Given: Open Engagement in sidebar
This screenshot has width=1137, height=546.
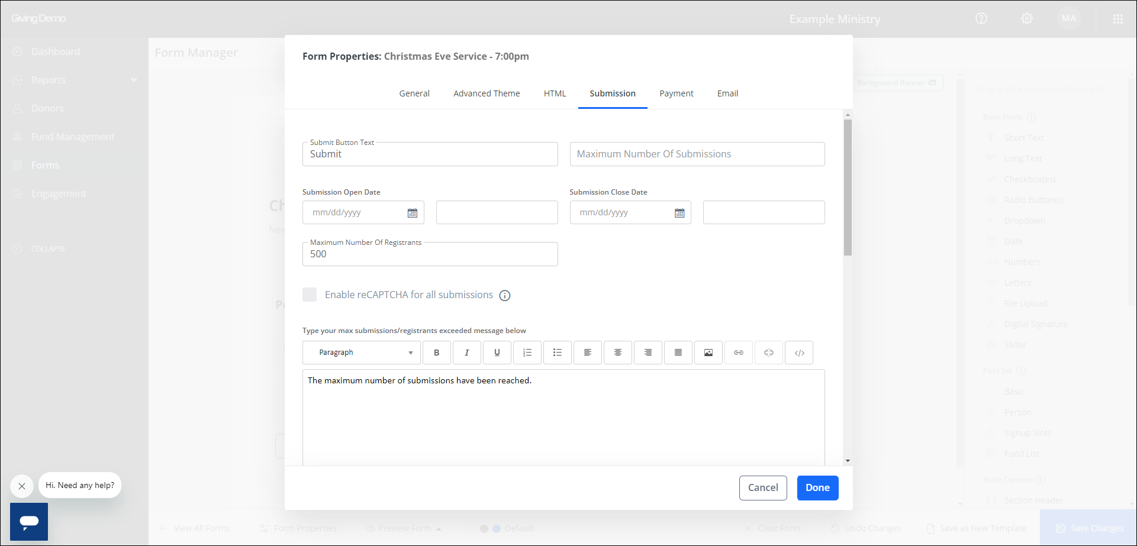Looking at the screenshot, I should coord(59,193).
